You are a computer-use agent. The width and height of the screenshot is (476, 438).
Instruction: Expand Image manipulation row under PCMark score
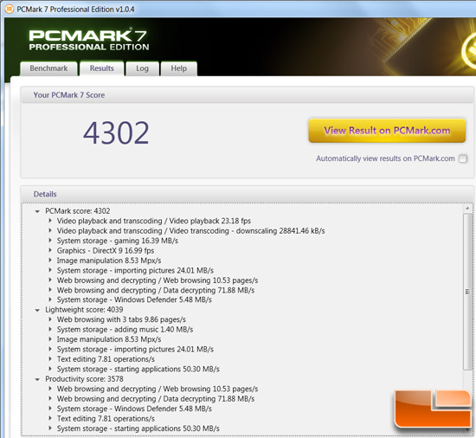[x=50, y=261]
